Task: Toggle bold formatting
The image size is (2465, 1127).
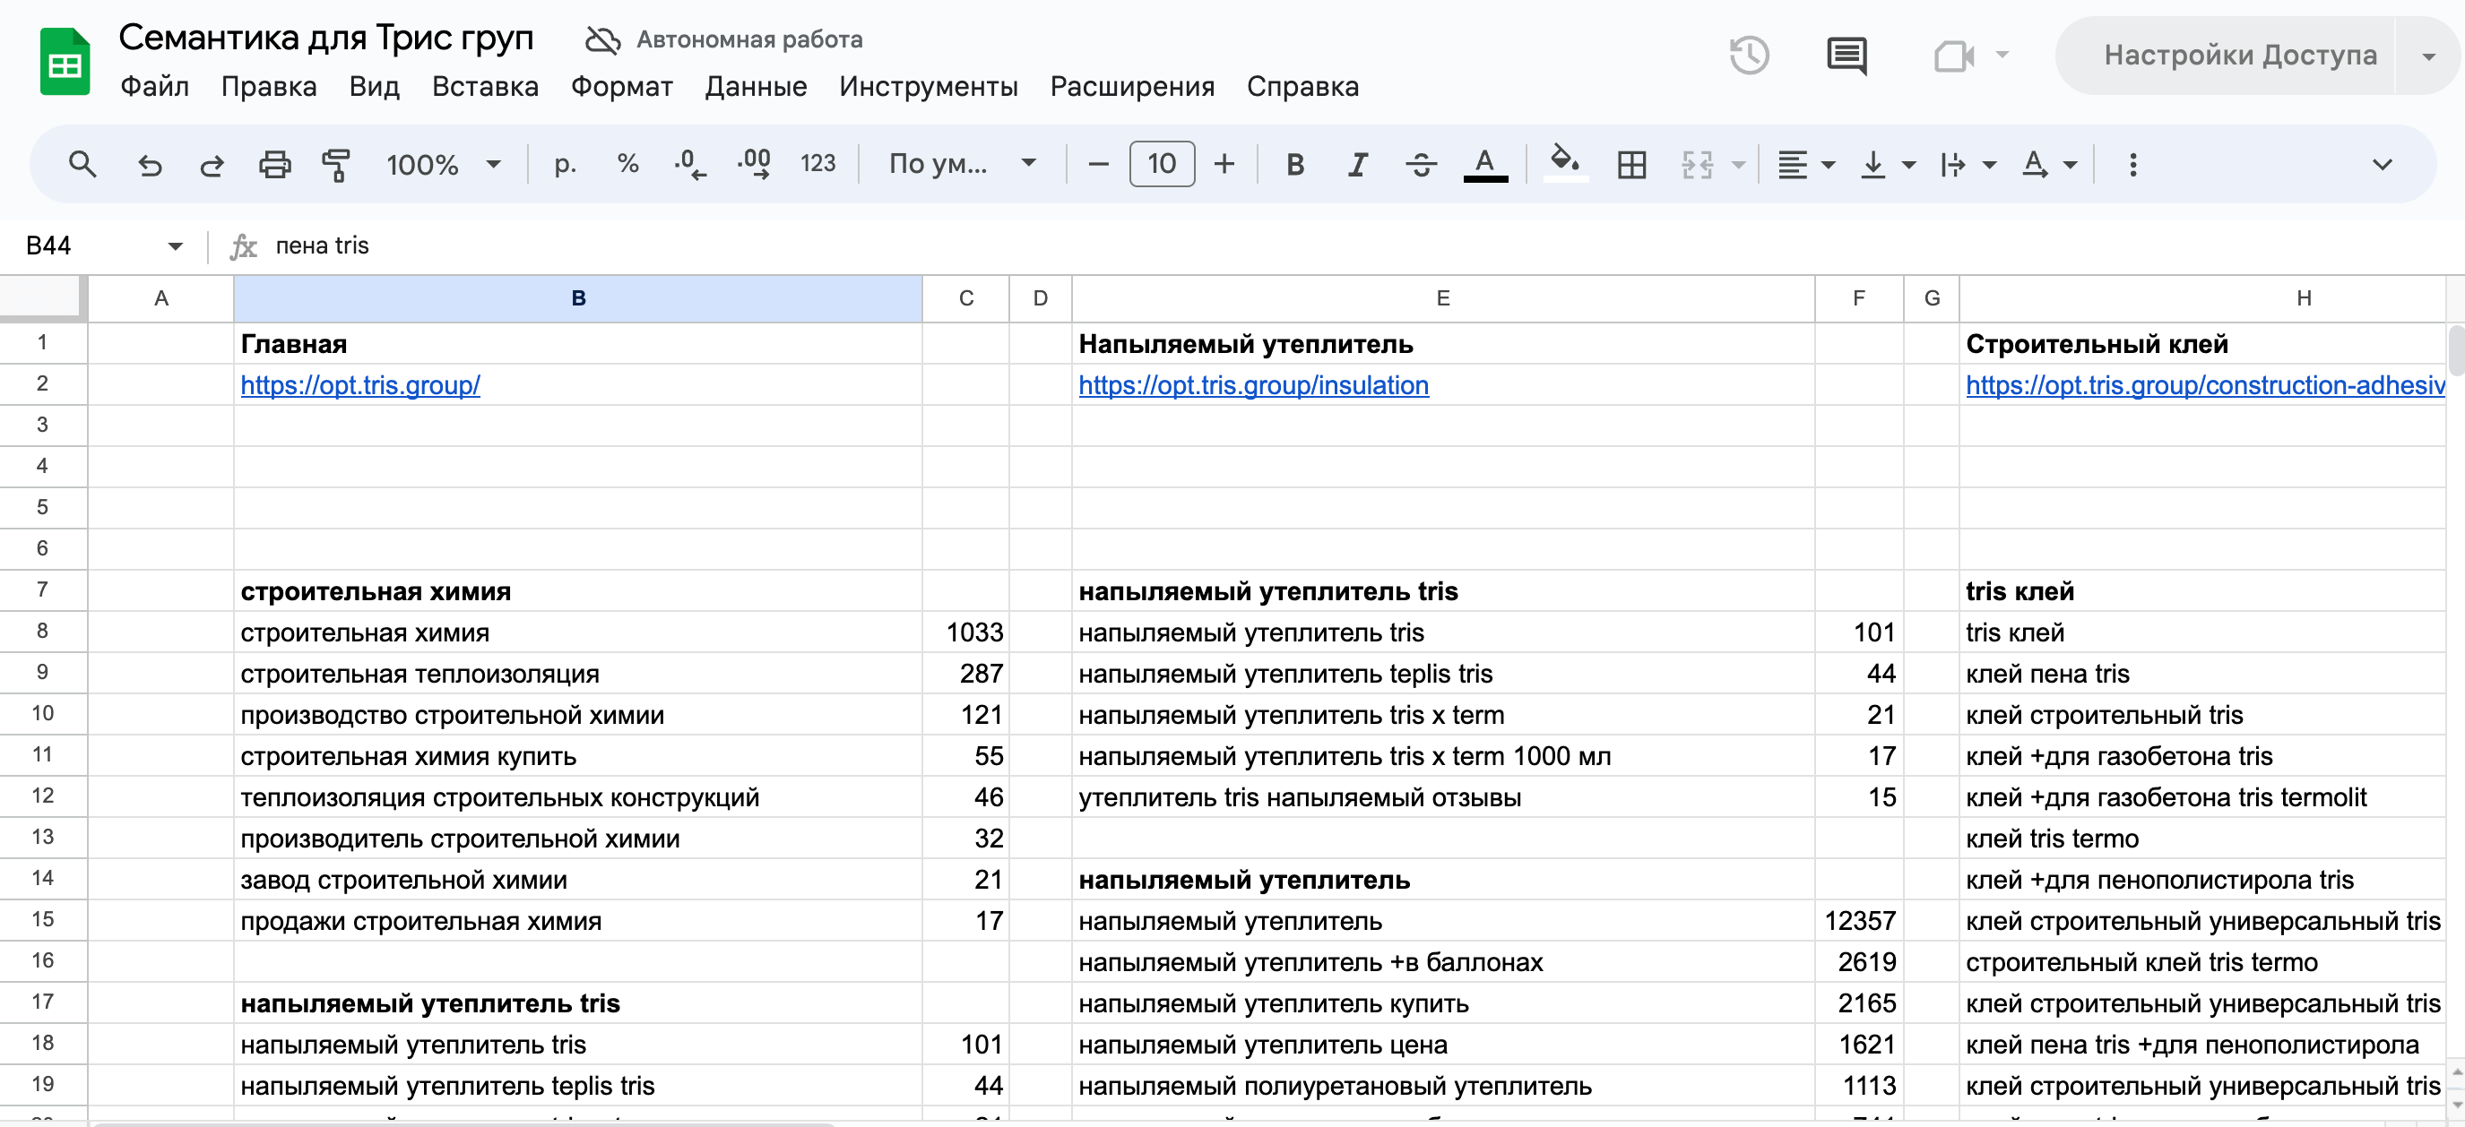Action: coord(1294,165)
